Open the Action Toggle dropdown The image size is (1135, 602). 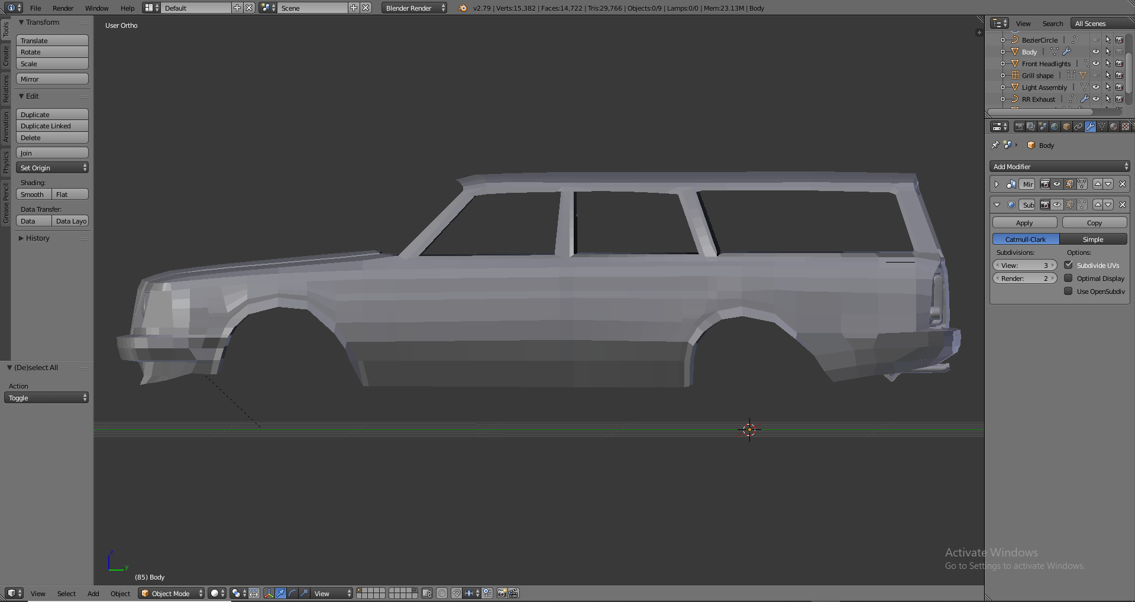pos(47,398)
